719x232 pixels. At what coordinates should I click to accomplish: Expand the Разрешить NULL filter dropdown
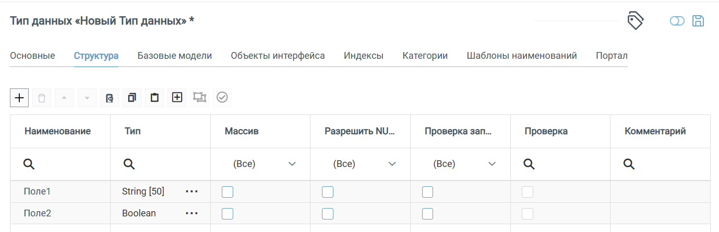click(x=364, y=164)
